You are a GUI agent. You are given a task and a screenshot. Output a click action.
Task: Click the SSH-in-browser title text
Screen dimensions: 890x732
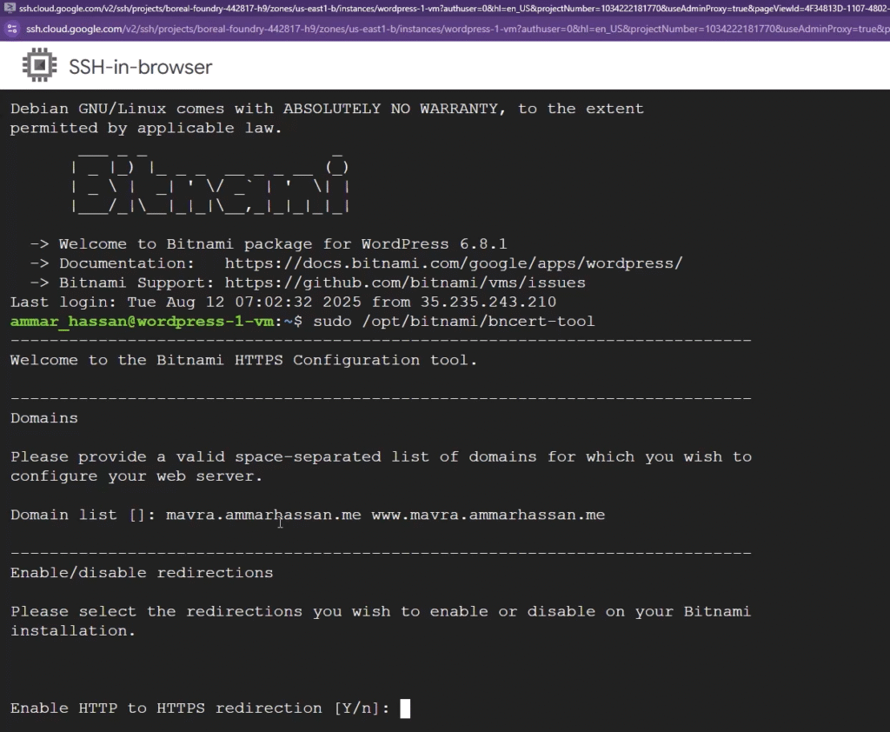tap(141, 67)
